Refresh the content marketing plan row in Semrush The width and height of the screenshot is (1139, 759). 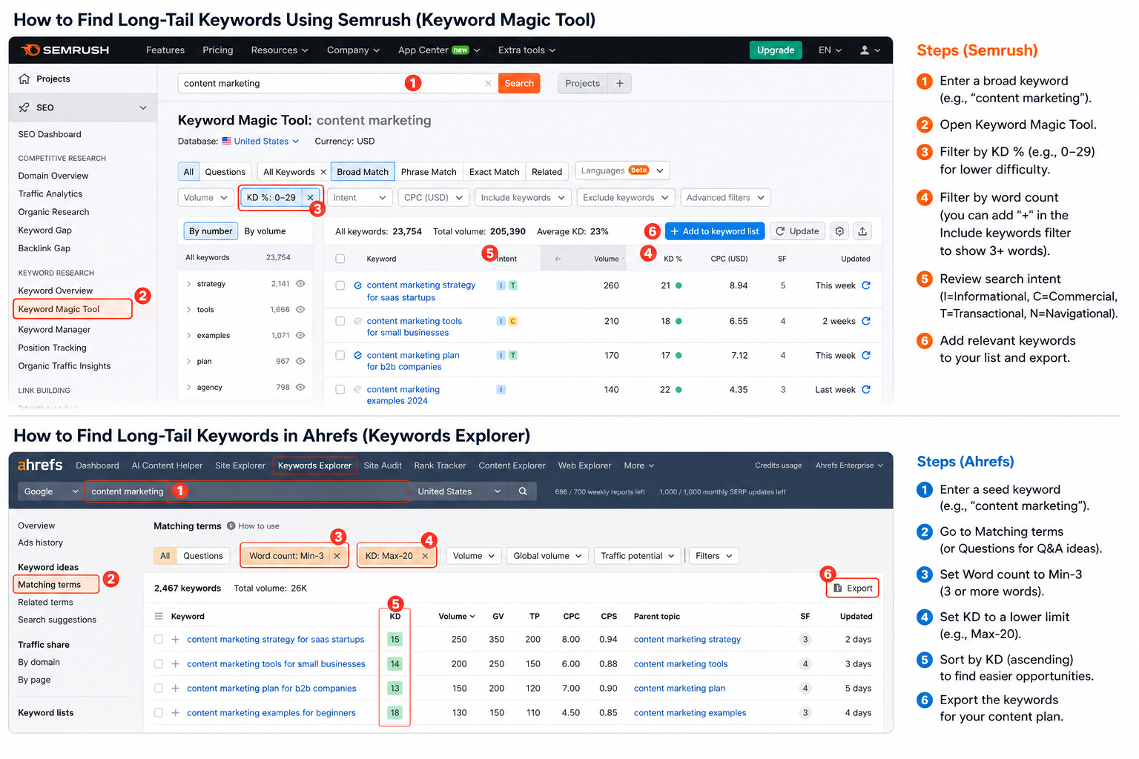[866, 355]
